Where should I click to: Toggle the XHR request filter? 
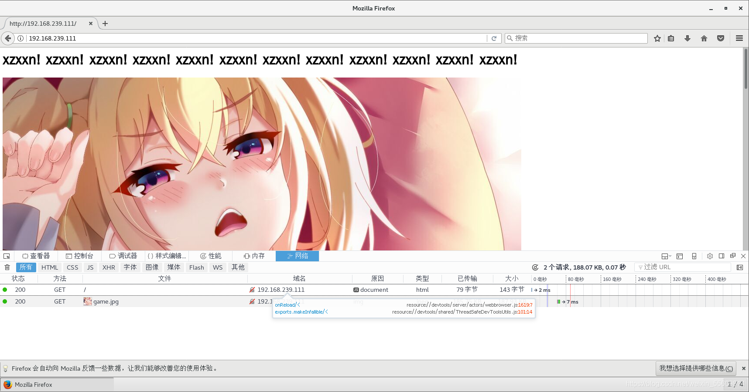tap(109, 267)
